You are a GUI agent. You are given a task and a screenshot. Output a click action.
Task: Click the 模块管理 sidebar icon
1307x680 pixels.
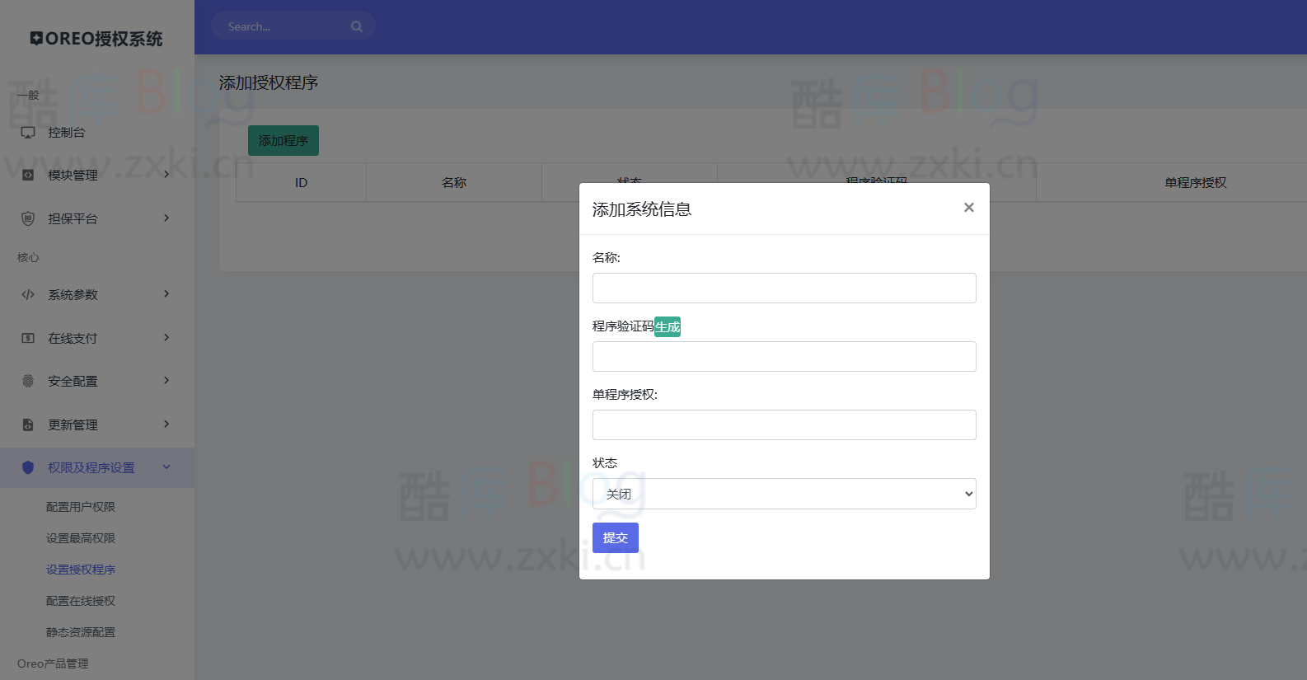point(28,175)
